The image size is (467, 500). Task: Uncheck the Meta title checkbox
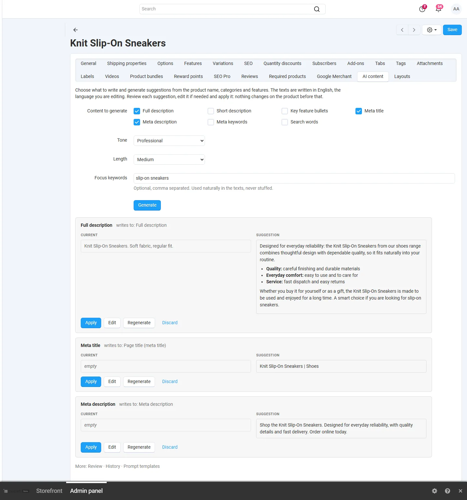359,111
